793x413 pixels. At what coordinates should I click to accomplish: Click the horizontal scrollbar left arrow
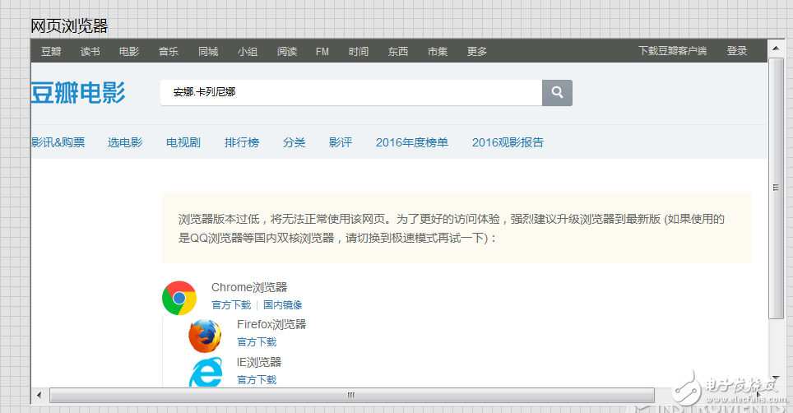[x=39, y=395]
